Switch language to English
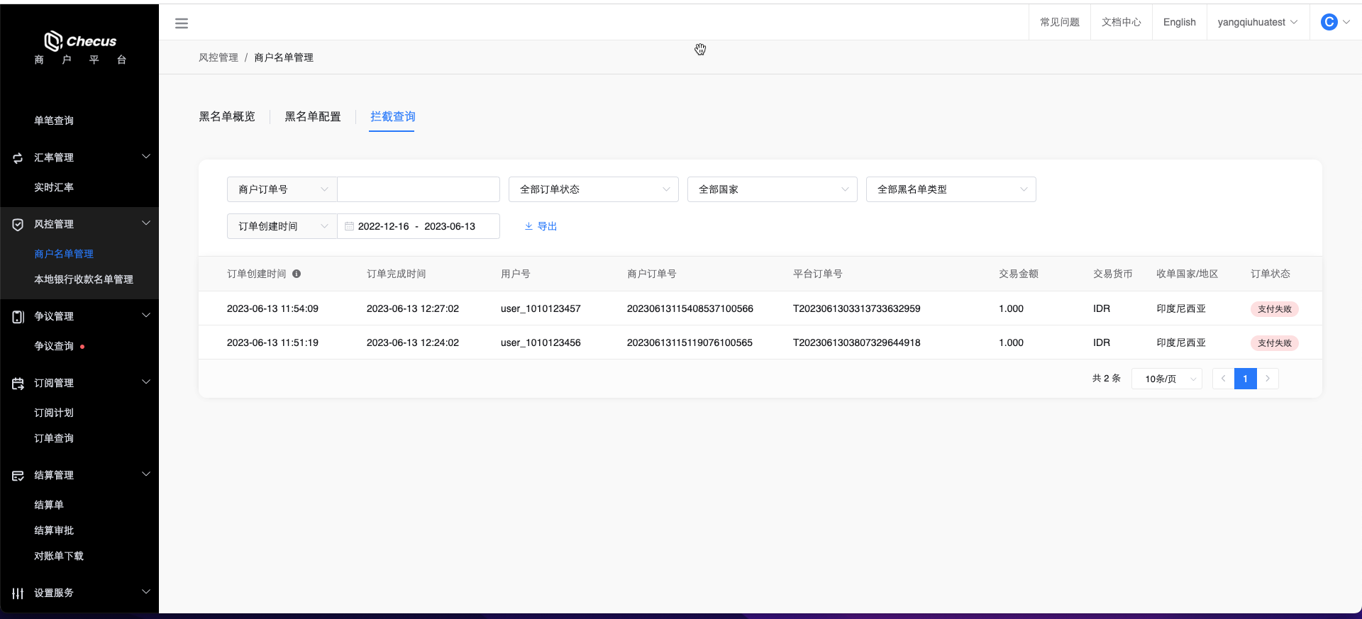 coord(1179,22)
